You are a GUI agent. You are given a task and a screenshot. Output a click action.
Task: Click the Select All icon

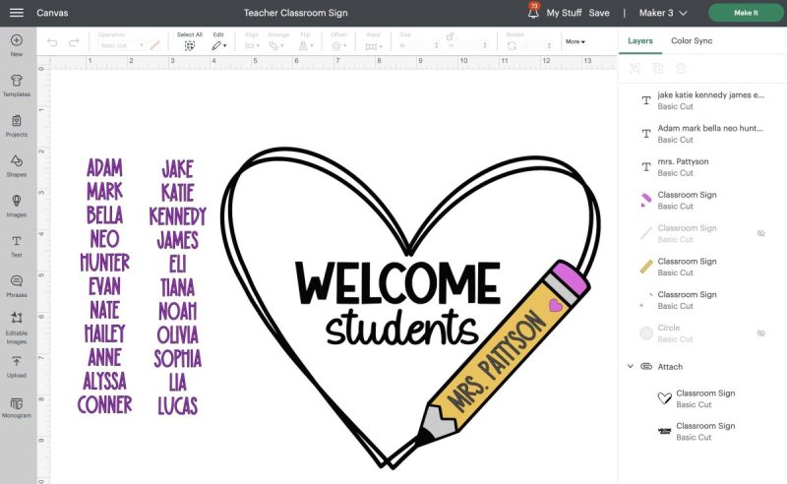189,45
